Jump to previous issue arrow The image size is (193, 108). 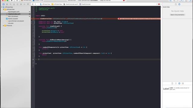157,4
